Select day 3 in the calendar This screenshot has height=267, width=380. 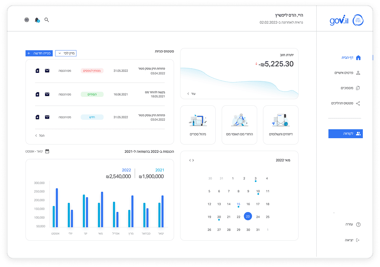(256, 179)
